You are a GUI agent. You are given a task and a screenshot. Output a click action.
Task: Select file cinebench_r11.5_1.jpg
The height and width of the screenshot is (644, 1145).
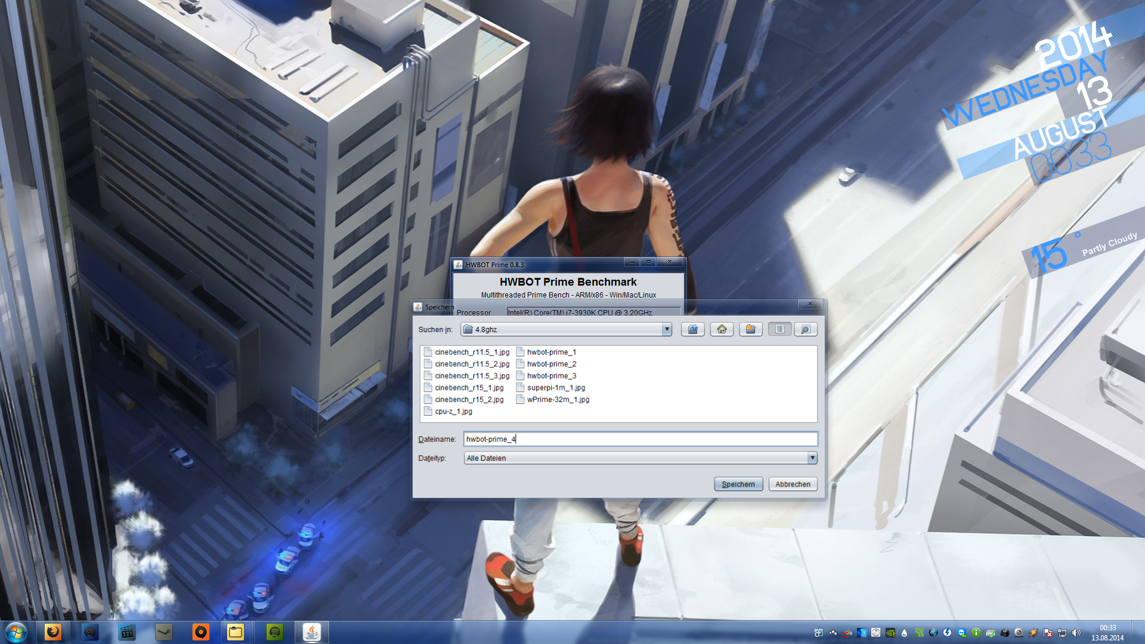pyautogui.click(x=467, y=352)
